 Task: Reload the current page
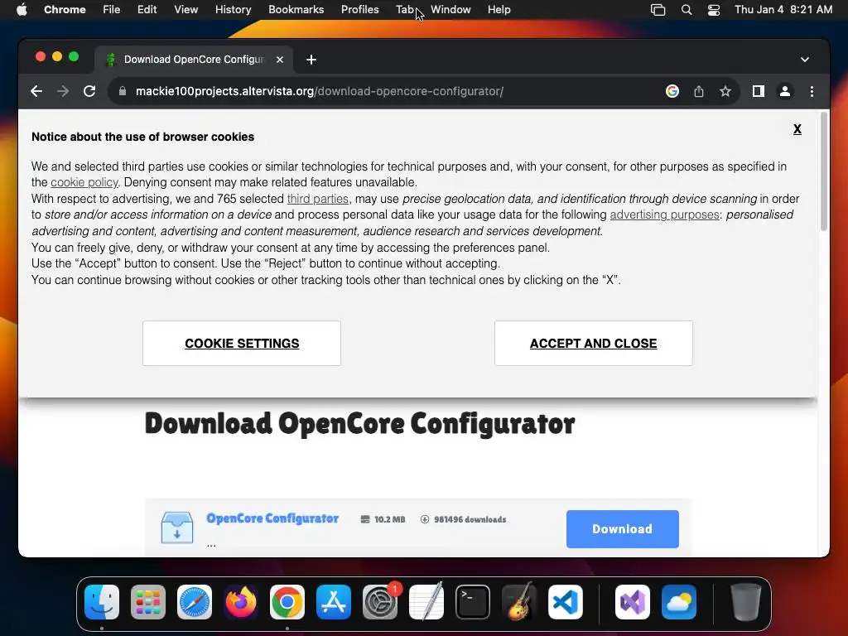click(89, 91)
